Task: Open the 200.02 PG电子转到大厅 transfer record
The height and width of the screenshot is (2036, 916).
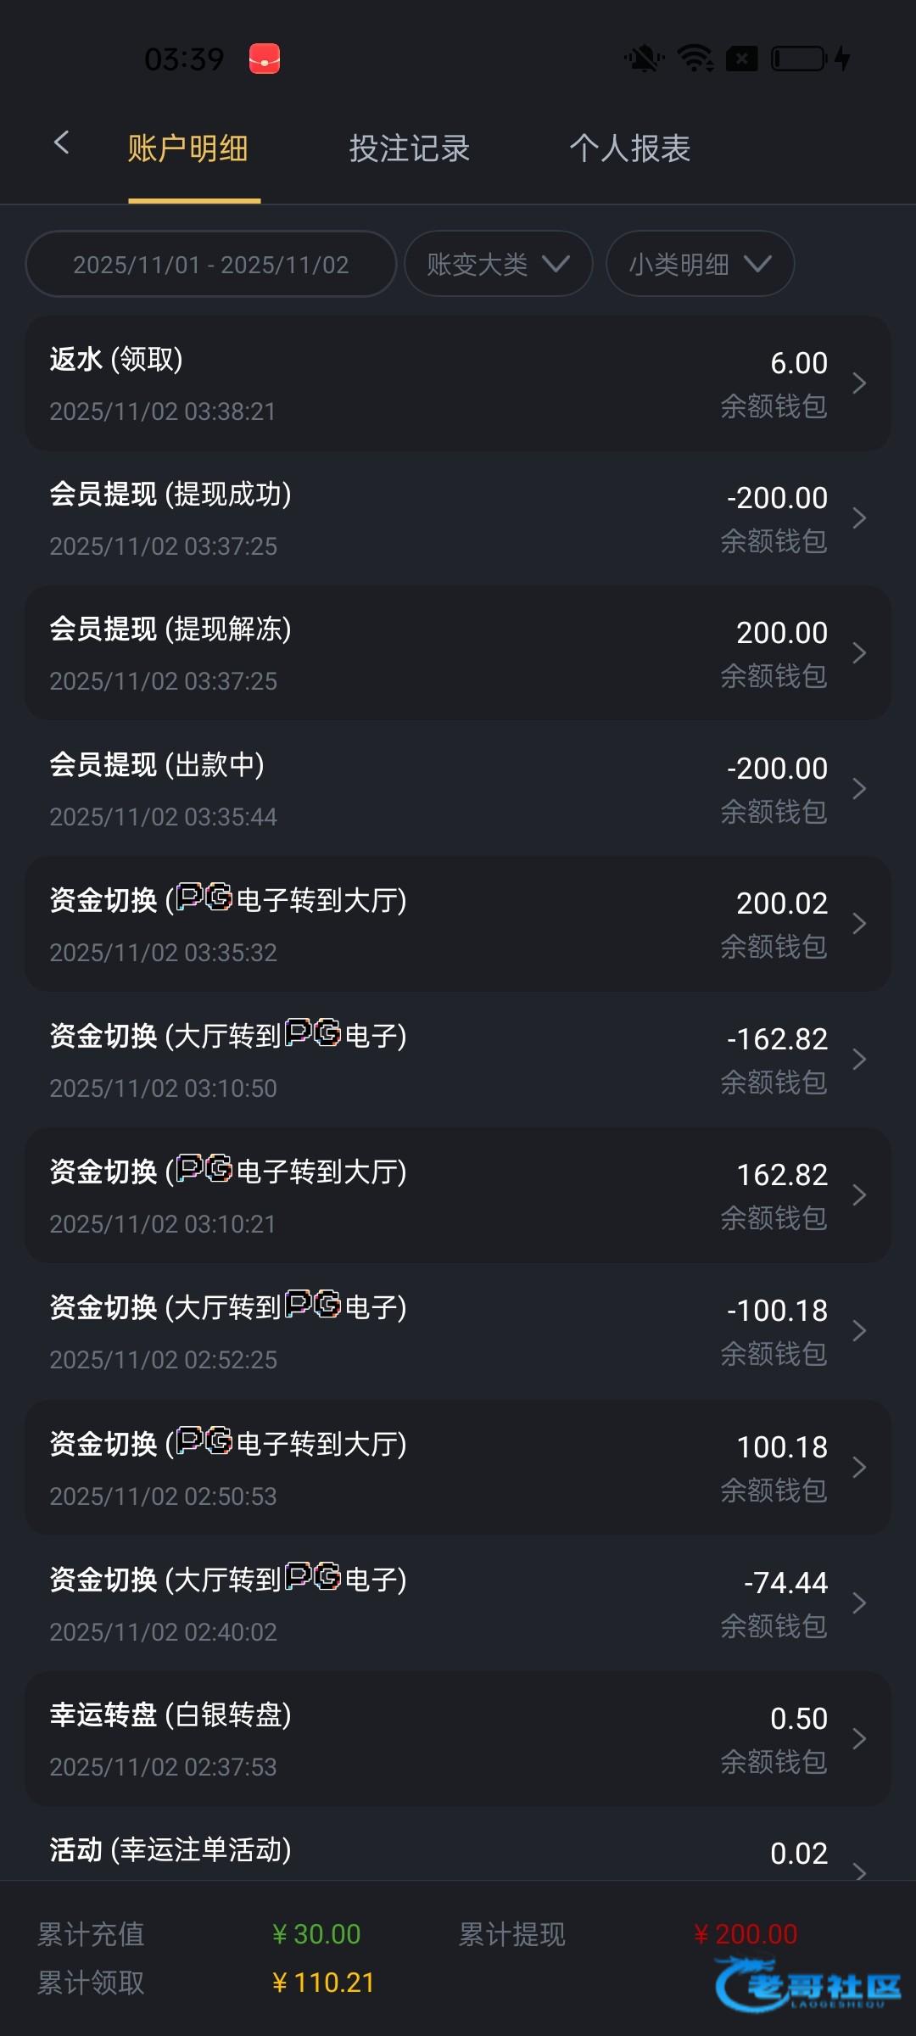Action: click(x=458, y=925)
